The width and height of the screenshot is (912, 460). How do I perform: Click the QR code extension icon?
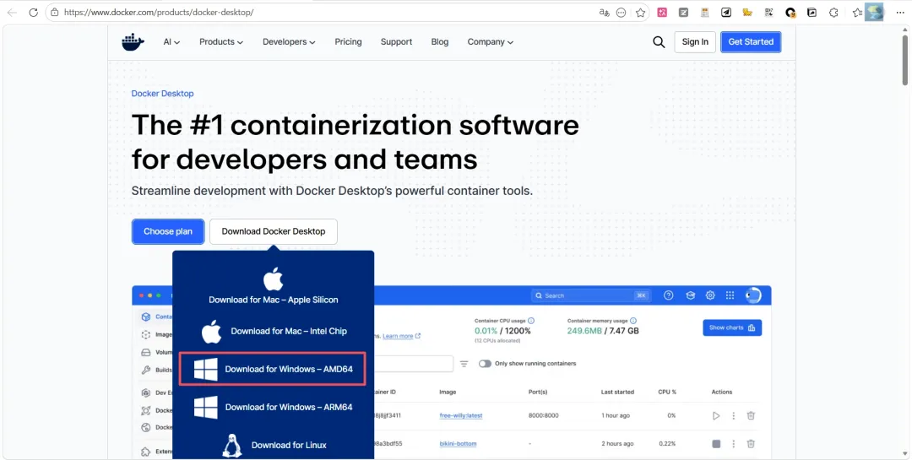(x=769, y=12)
